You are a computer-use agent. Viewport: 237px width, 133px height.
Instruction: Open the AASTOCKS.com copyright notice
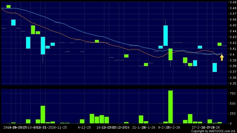[213, 131]
